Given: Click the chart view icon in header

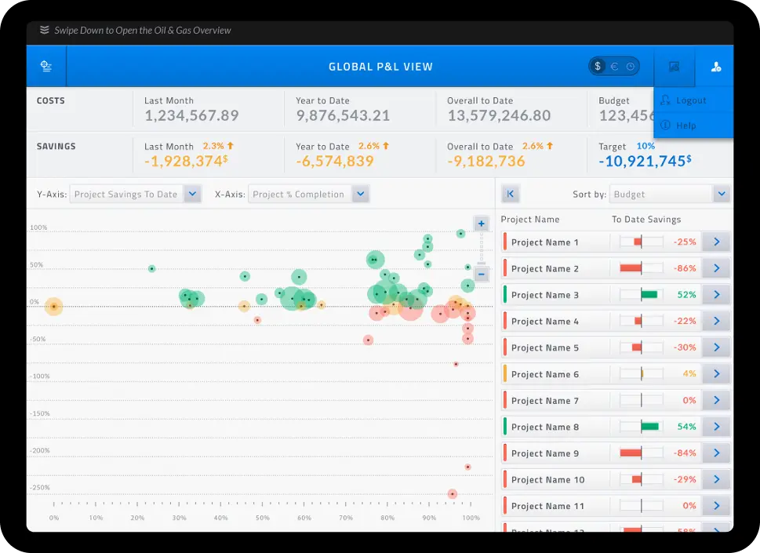Looking at the screenshot, I should (x=674, y=67).
